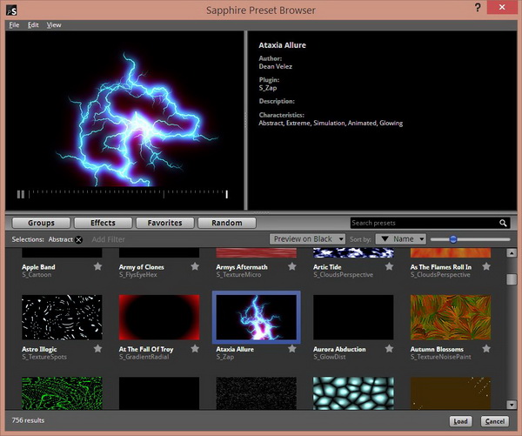Open the File menu

14,24
